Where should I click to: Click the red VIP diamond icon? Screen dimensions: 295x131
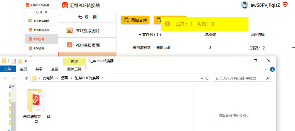point(285,5)
